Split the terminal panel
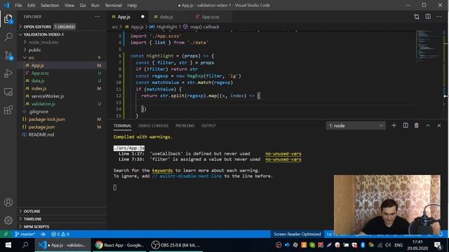The image size is (449, 252). pos(406,125)
